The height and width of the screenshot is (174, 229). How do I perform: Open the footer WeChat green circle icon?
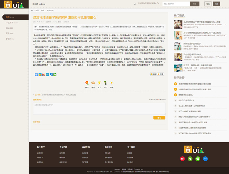pyautogui.click(x=190, y=158)
